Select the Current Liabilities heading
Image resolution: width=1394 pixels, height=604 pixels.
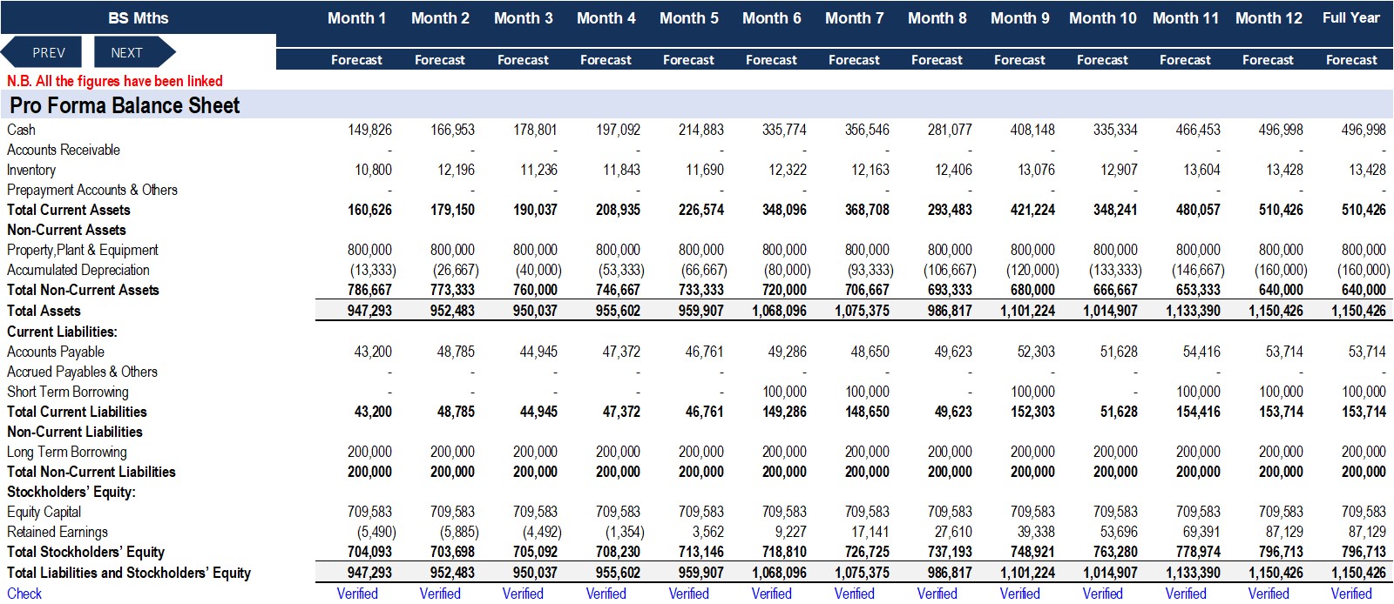[62, 332]
